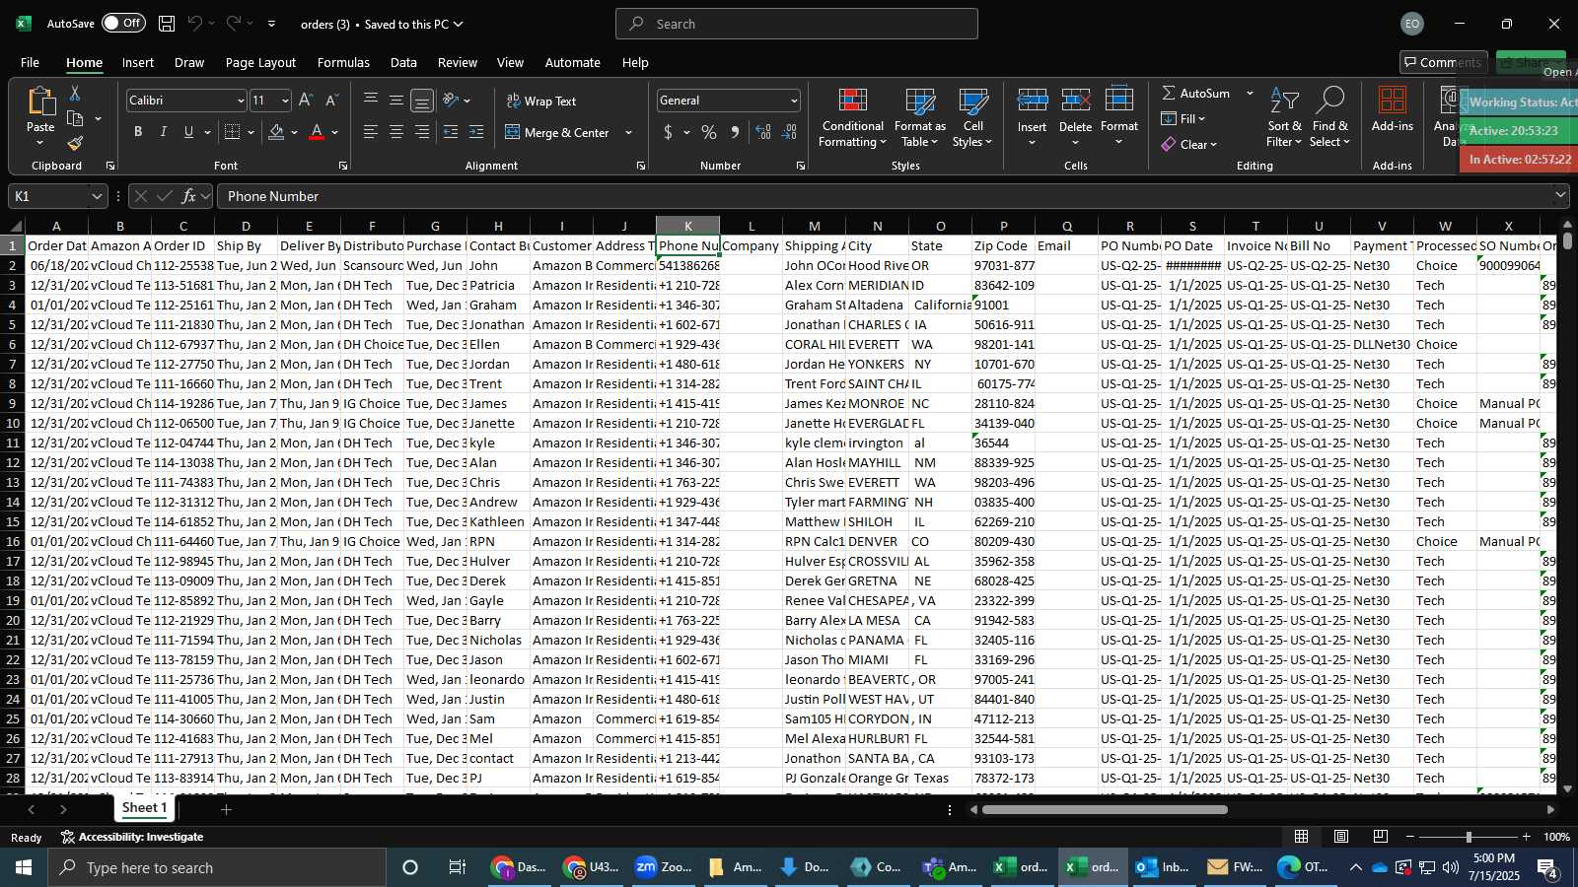Add a new sheet with plus button
This screenshot has width=1578, height=887.
(226, 809)
